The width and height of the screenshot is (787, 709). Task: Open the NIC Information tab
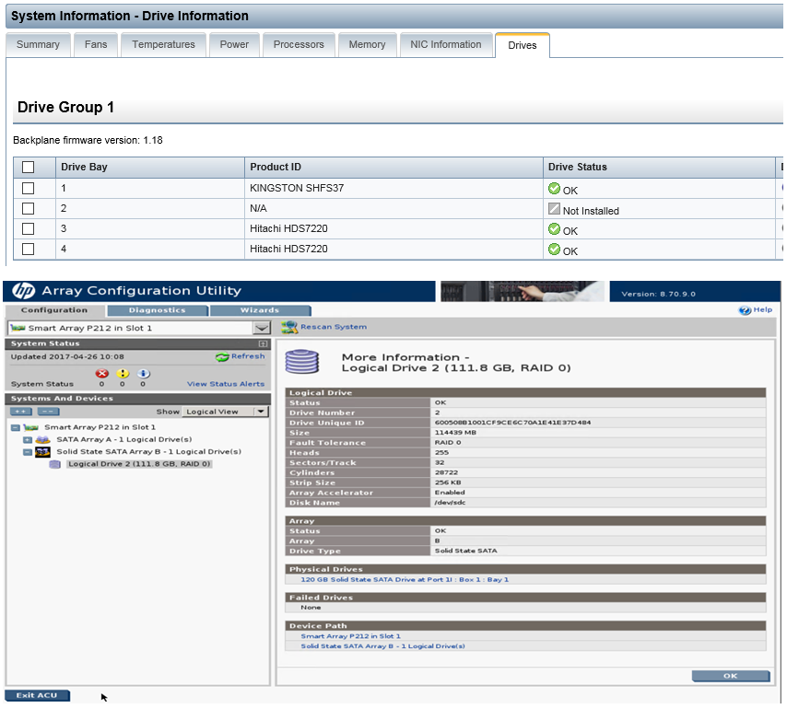446,44
